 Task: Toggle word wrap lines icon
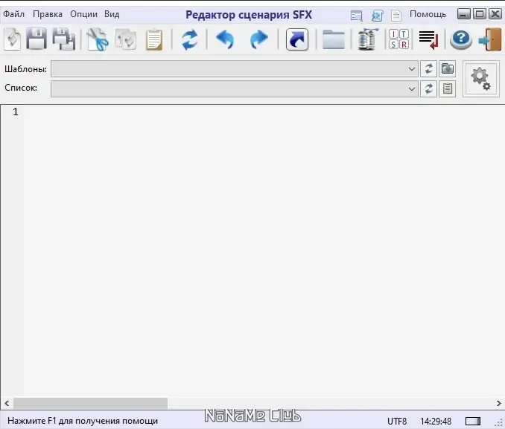[428, 39]
